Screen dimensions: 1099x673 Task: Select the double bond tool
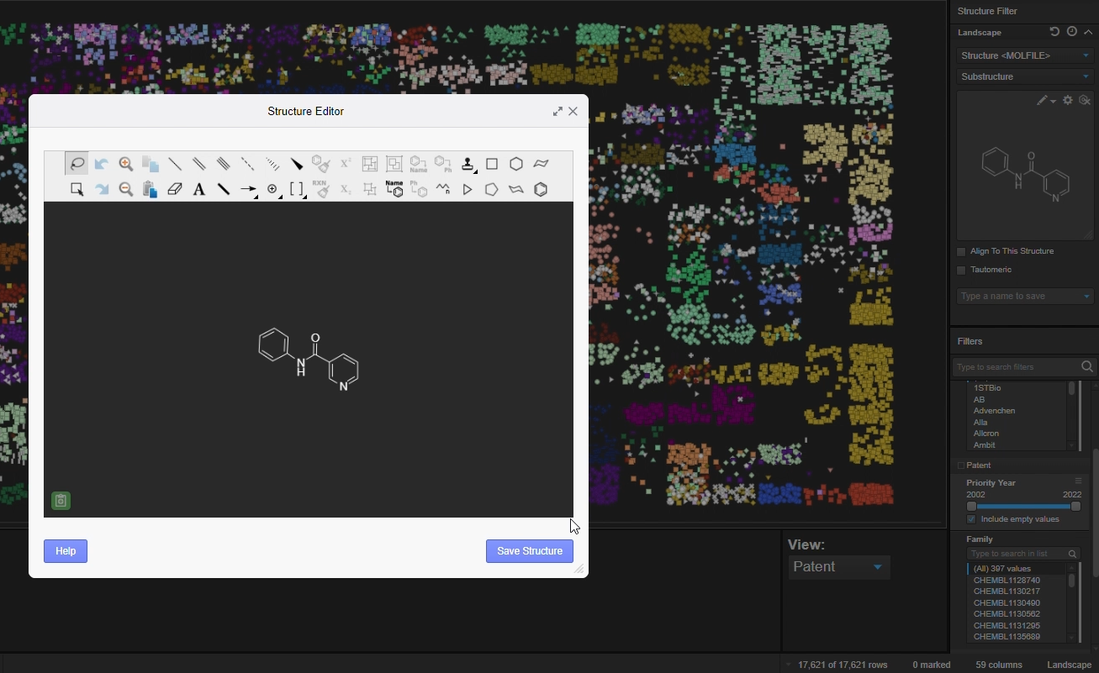pos(199,164)
